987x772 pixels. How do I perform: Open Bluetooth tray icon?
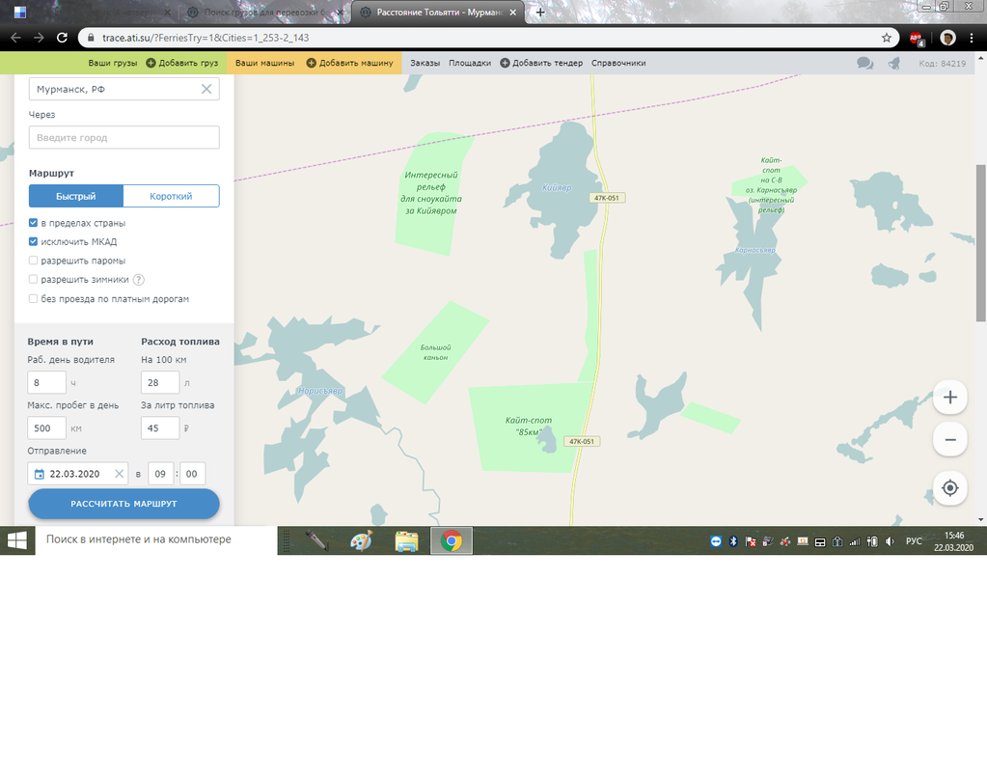coord(732,541)
